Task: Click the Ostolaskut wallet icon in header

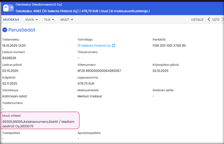Action: coord(8,8)
